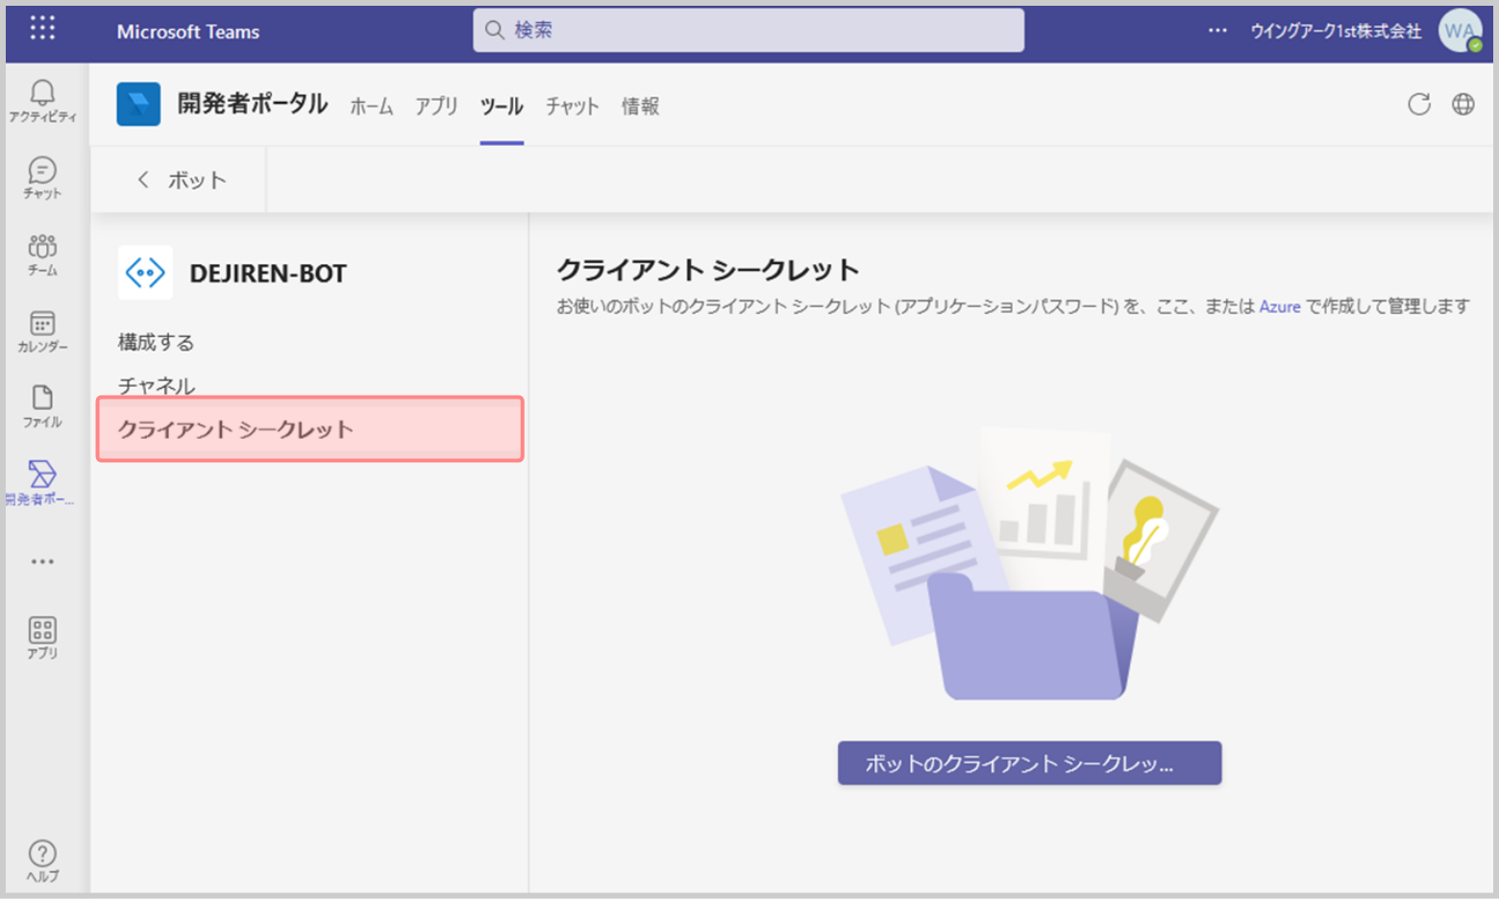
Task: Go back to the ボット list
Action: [x=182, y=180]
